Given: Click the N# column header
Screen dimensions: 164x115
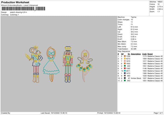Looking at the screenshot, I should point(122,54).
